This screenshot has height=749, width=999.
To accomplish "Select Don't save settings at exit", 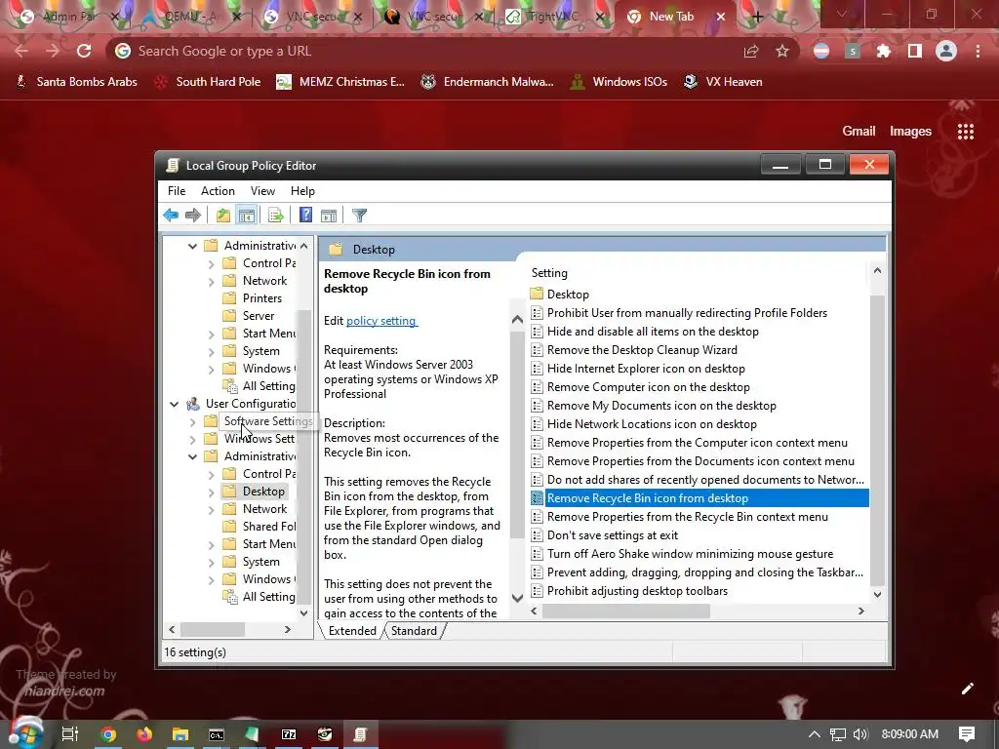I will 604,535.
